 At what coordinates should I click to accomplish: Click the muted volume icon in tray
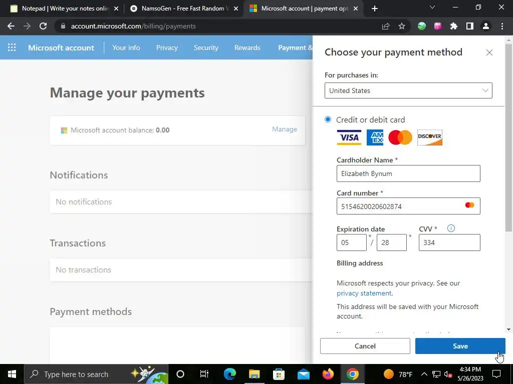[x=448, y=374]
